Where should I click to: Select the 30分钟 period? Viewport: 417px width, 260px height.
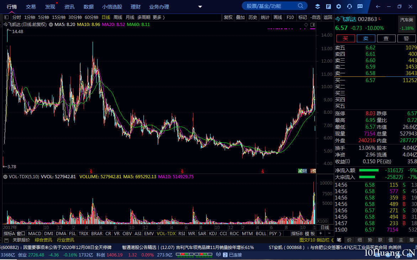pyautogui.click(x=75, y=17)
